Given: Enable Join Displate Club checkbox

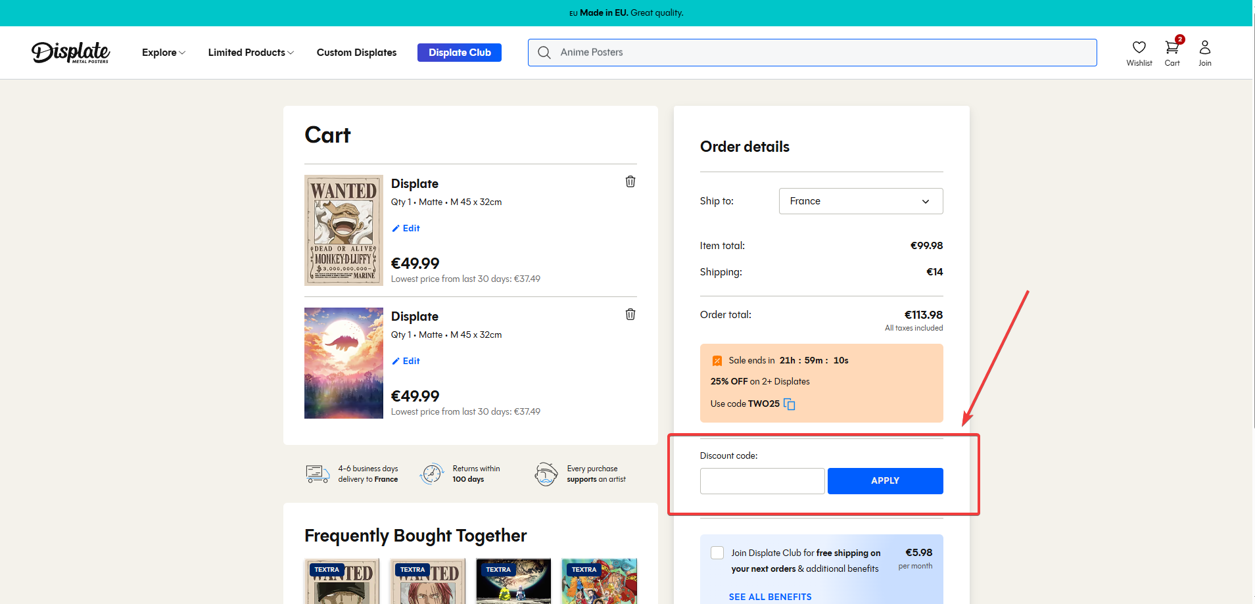Looking at the screenshot, I should 717,553.
